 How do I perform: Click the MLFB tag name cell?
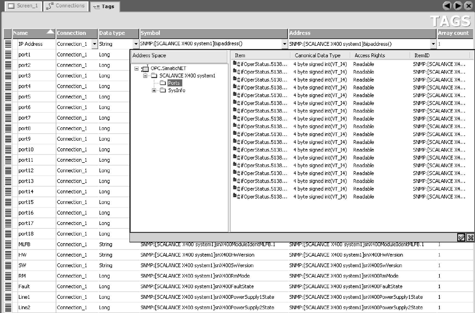36,244
